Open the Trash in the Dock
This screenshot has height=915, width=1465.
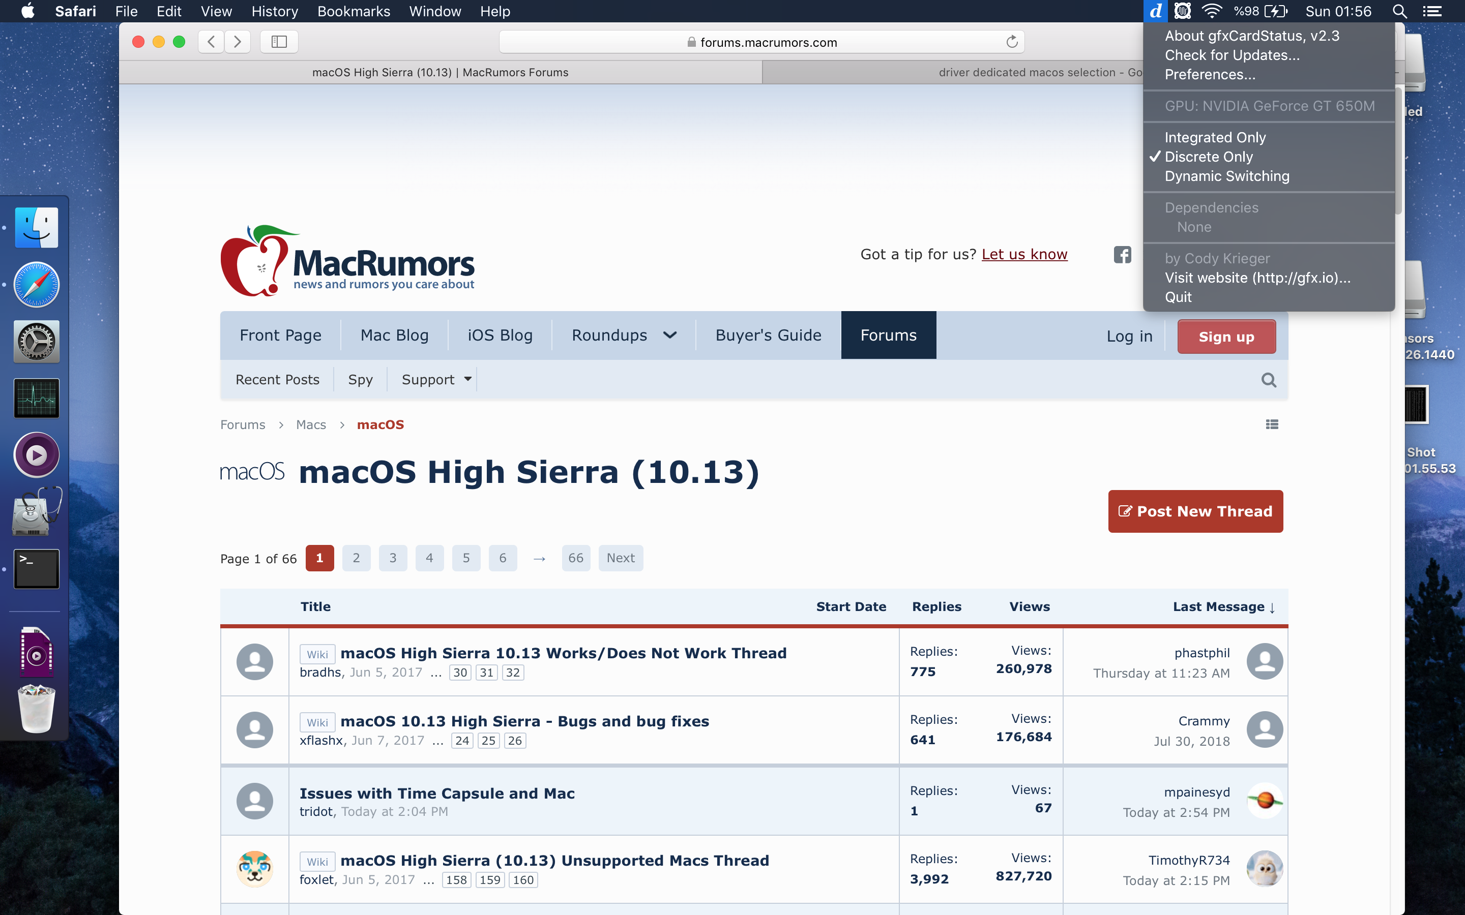36,708
